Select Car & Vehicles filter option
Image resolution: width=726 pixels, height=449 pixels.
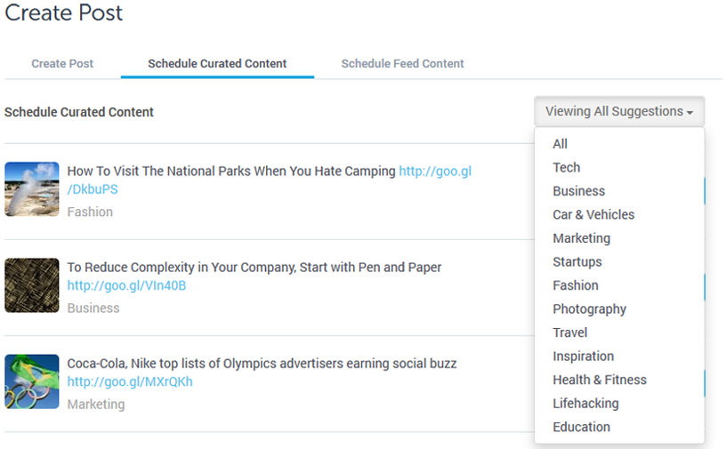click(x=593, y=214)
